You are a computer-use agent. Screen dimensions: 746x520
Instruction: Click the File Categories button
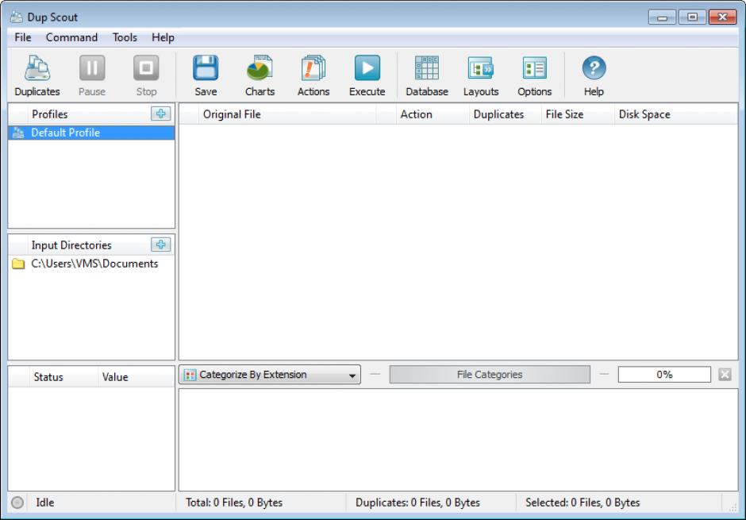pos(490,375)
